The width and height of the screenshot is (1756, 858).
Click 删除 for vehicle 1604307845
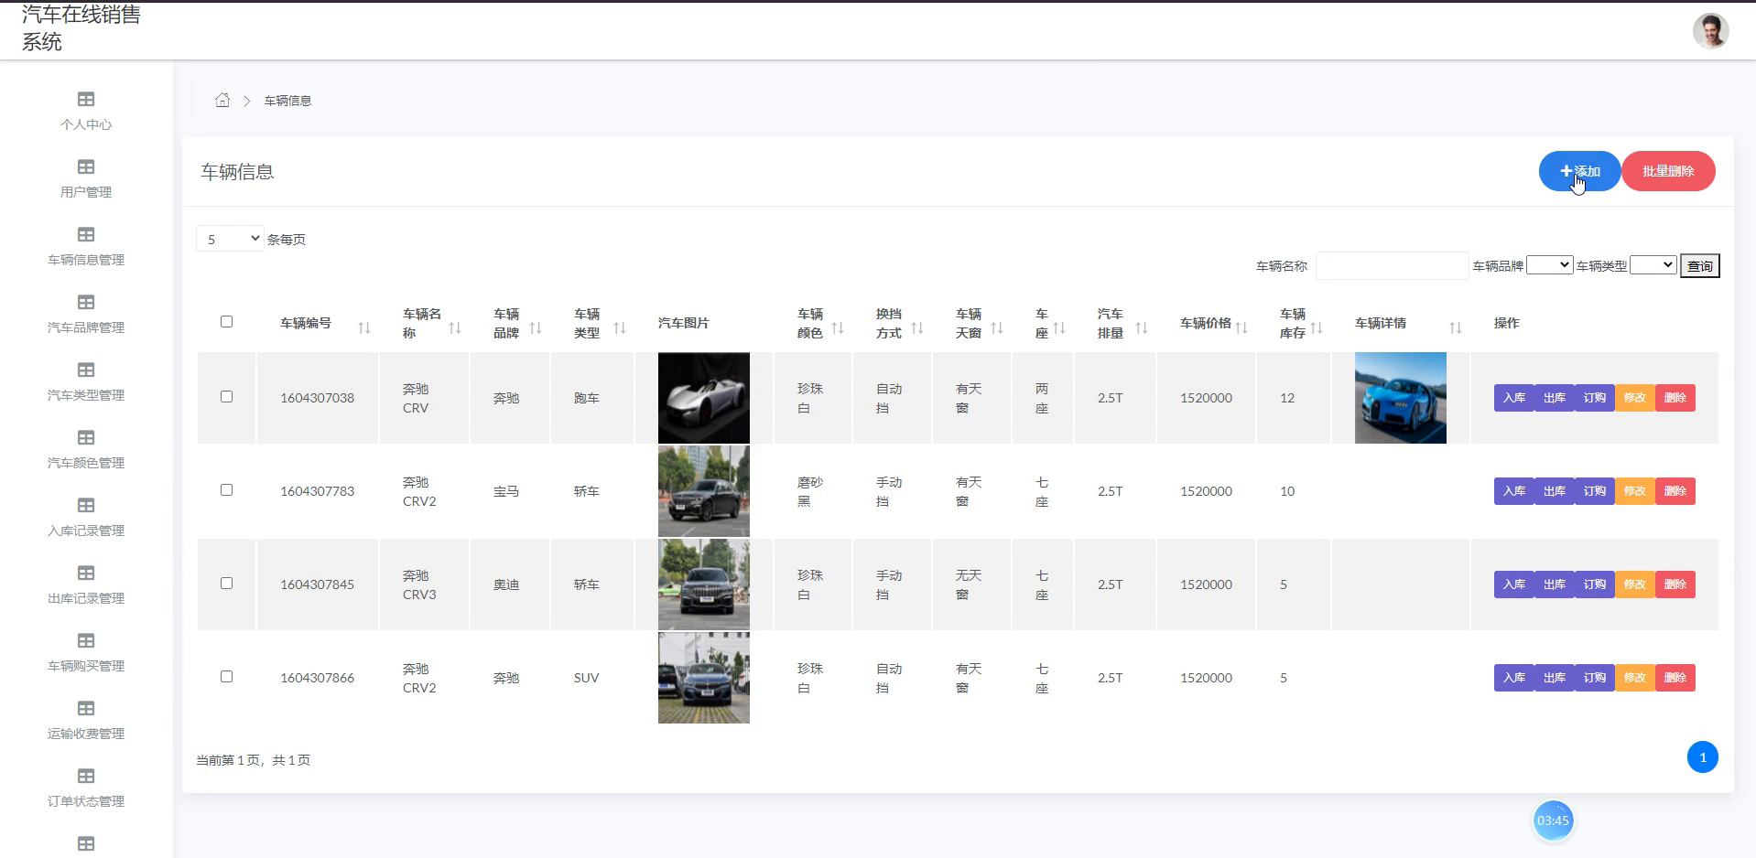pos(1675,585)
